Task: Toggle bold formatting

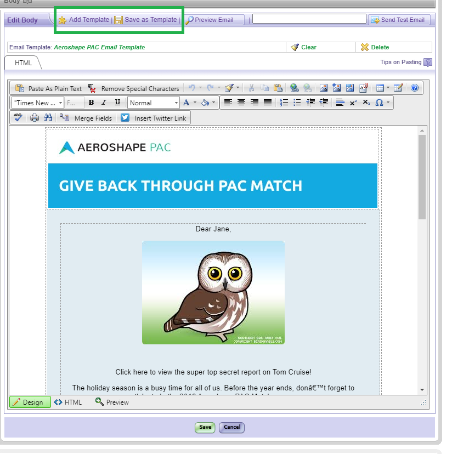Action: click(91, 103)
